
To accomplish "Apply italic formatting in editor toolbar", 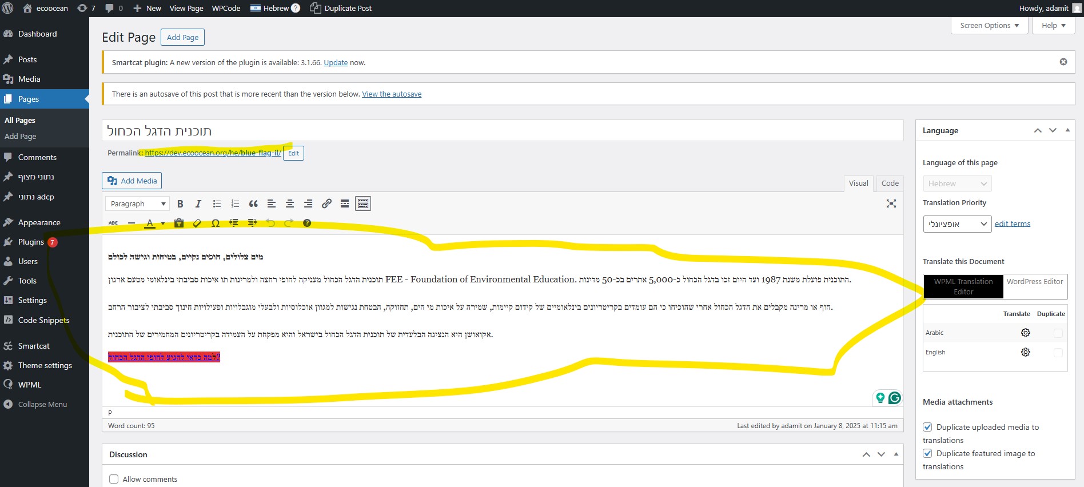I will (x=198, y=203).
